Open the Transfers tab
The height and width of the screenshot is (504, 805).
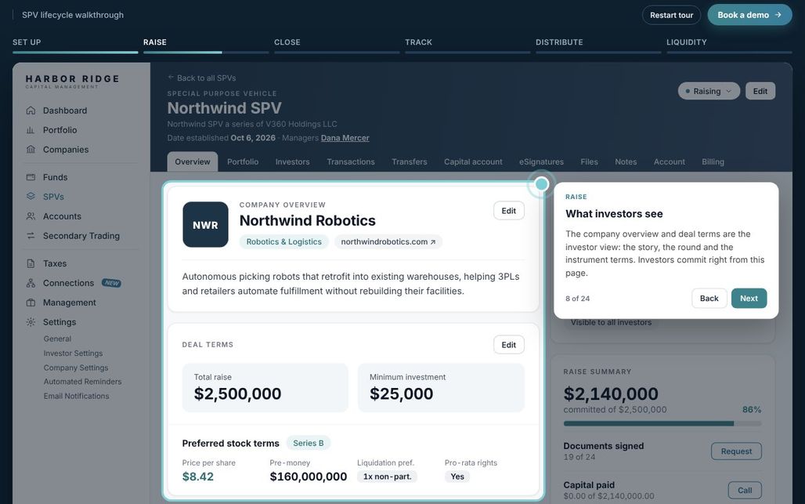410,161
